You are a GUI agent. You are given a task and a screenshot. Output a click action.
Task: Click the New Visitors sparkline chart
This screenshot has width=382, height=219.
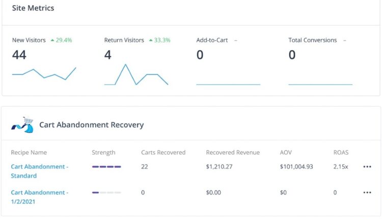44,73
